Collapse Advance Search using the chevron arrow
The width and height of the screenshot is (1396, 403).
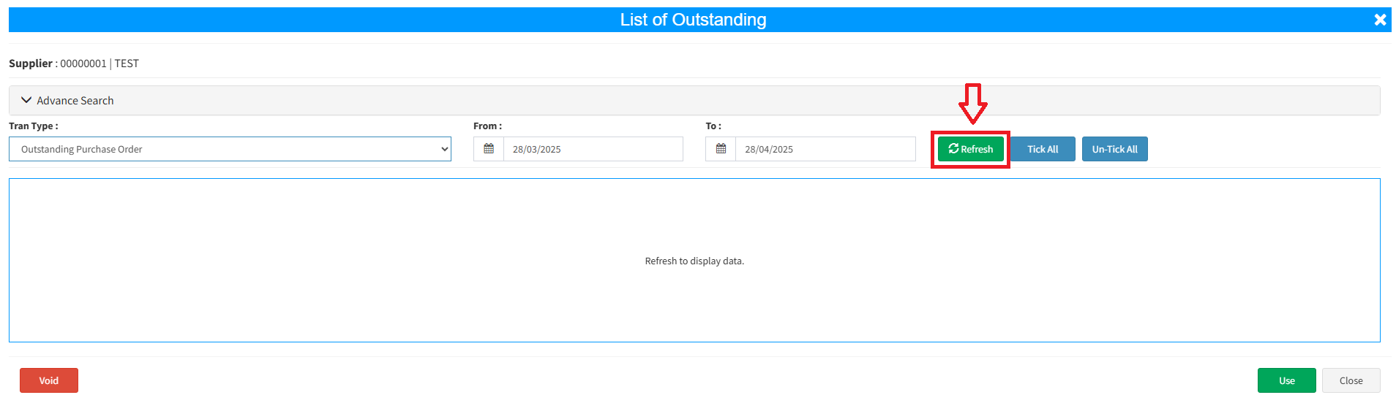tap(26, 100)
